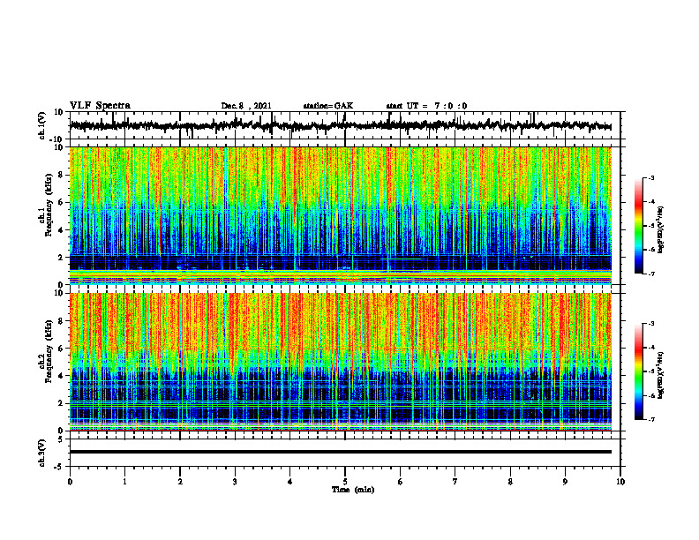Click the "5" tick of ch.3(V) axis
This screenshot has height=540, width=699.
(61, 439)
